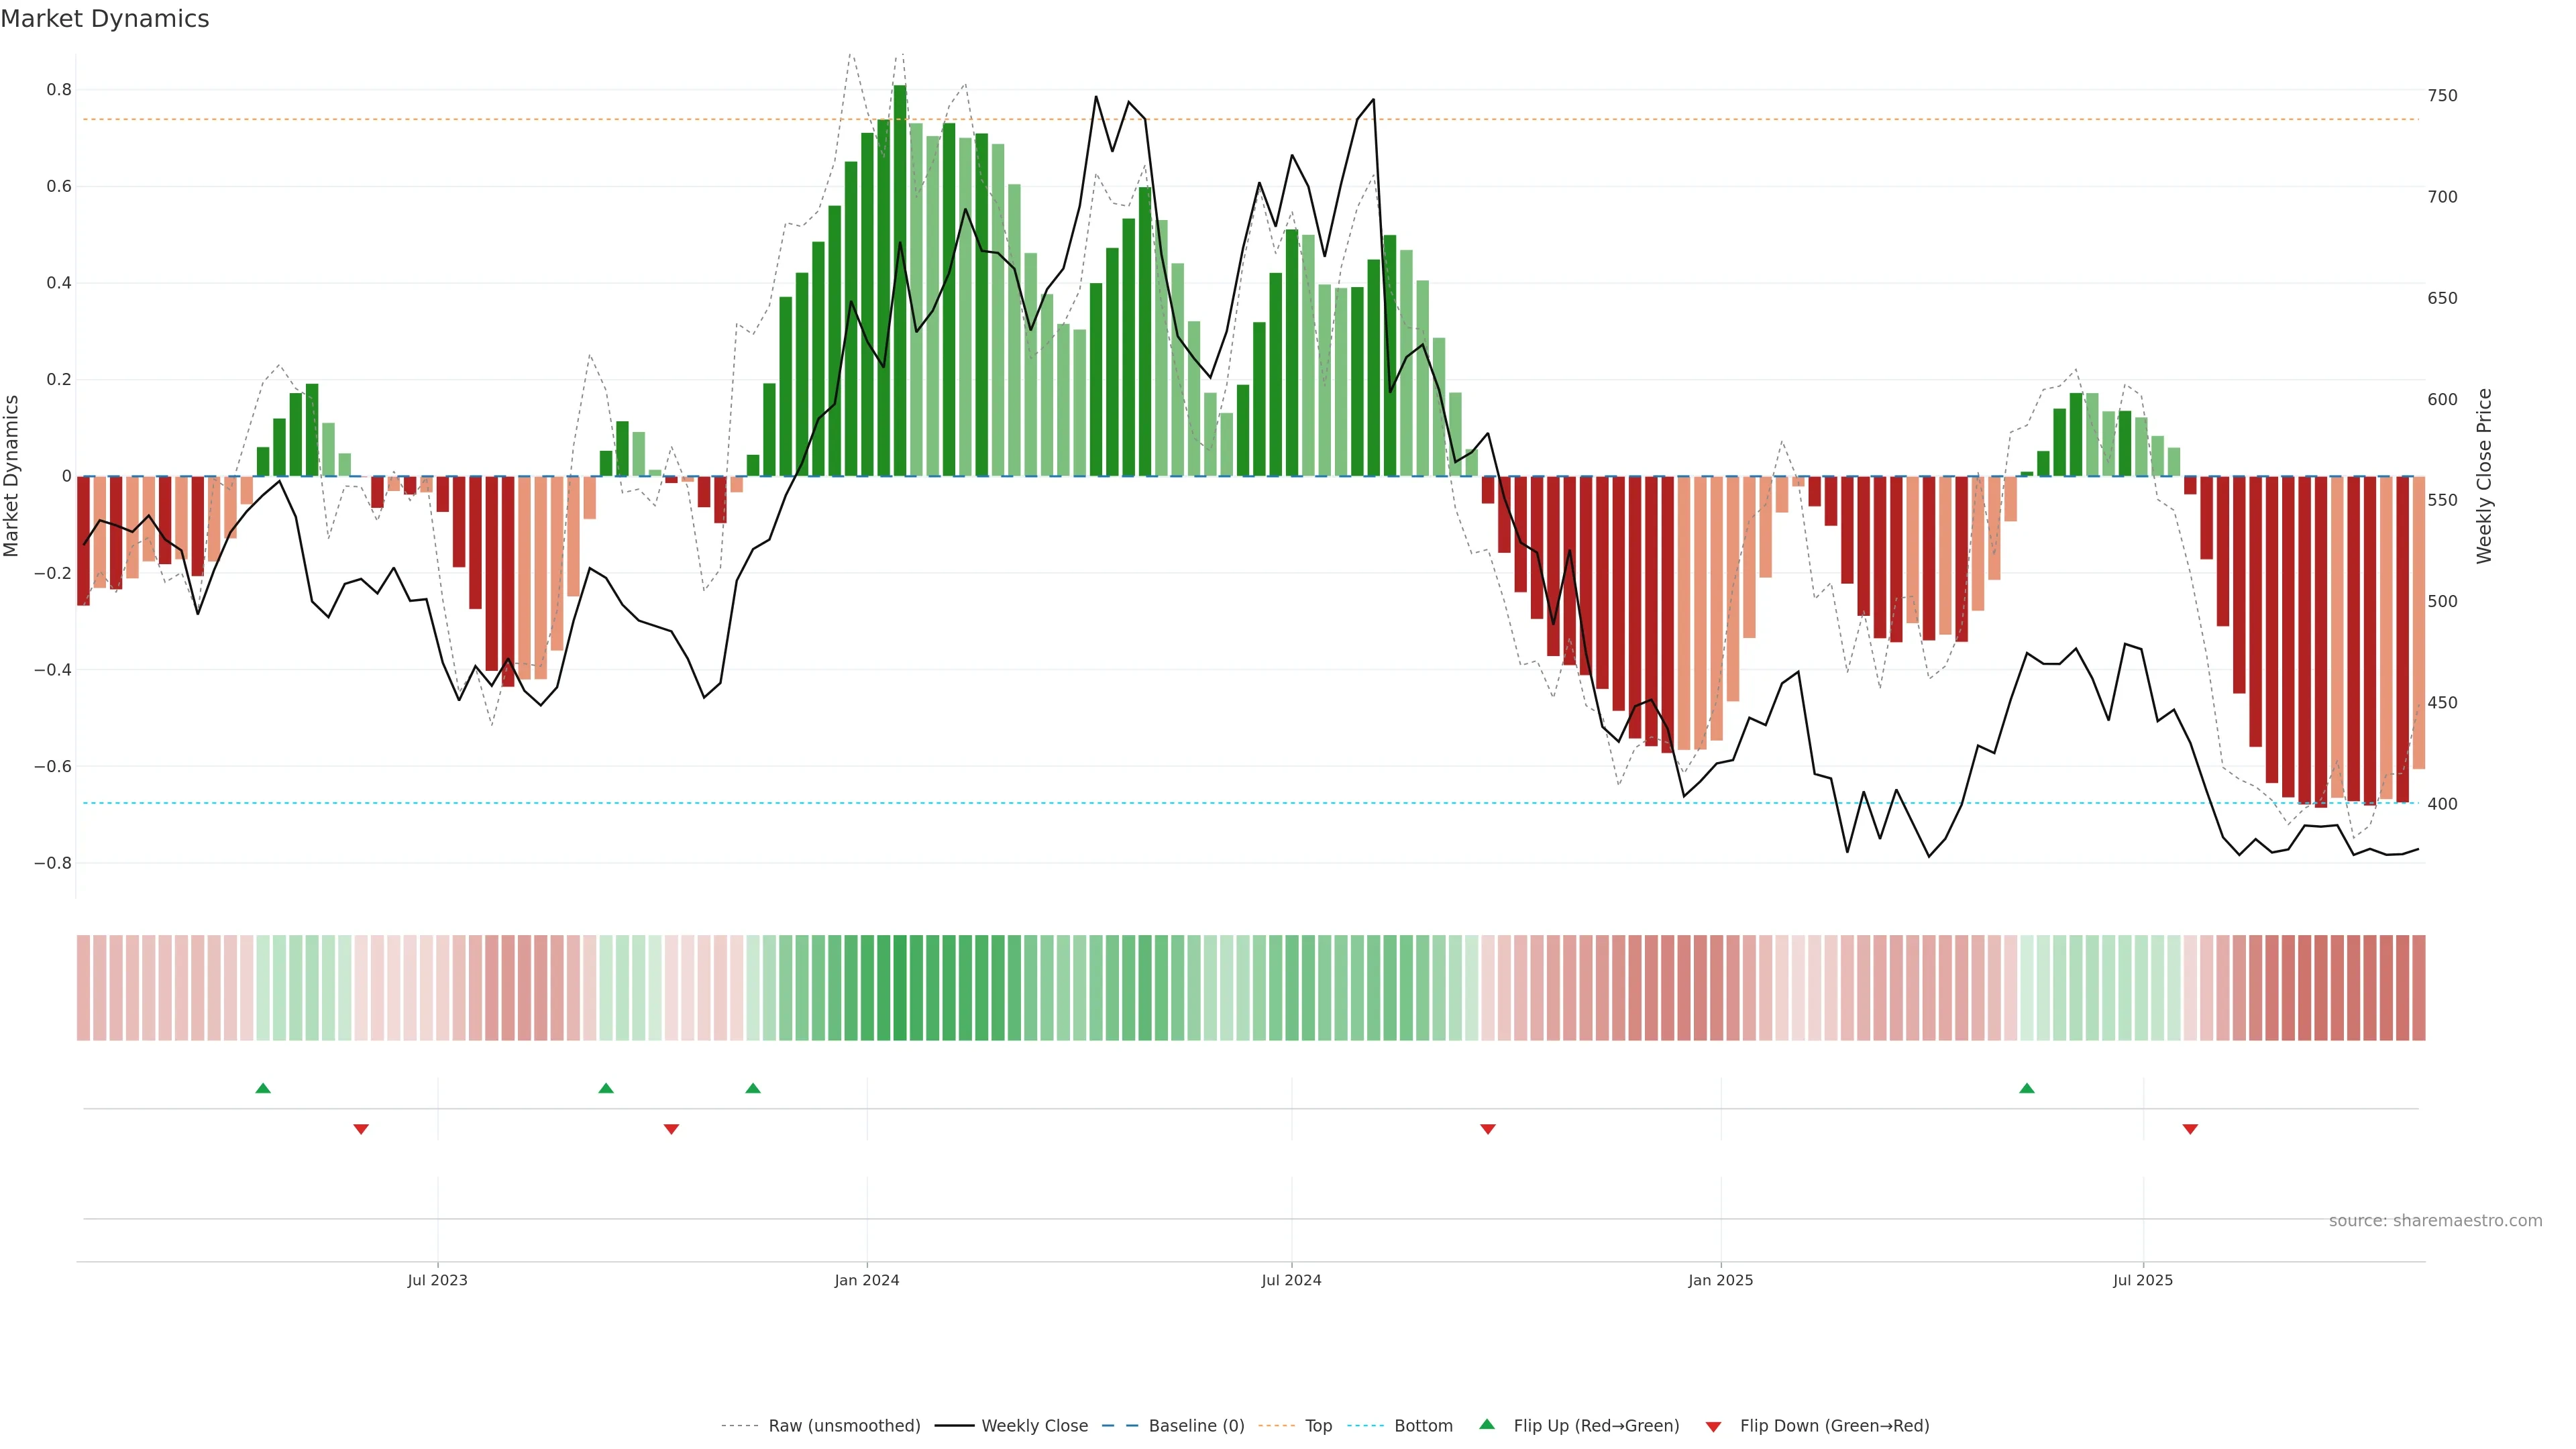Click the source: sharemaestro.com text
The width and height of the screenshot is (2576, 1449).
(2435, 1221)
